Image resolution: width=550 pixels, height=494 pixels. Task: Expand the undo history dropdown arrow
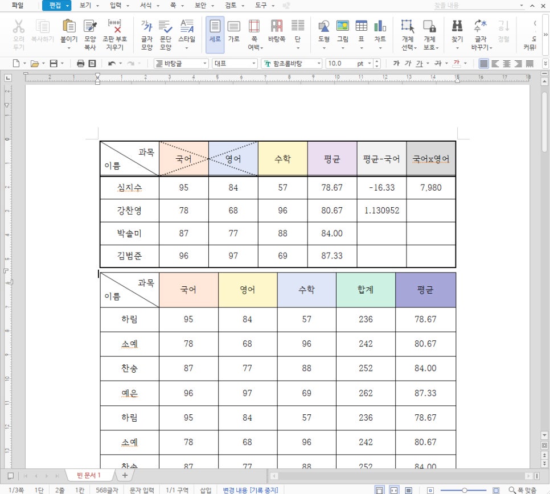(120, 64)
